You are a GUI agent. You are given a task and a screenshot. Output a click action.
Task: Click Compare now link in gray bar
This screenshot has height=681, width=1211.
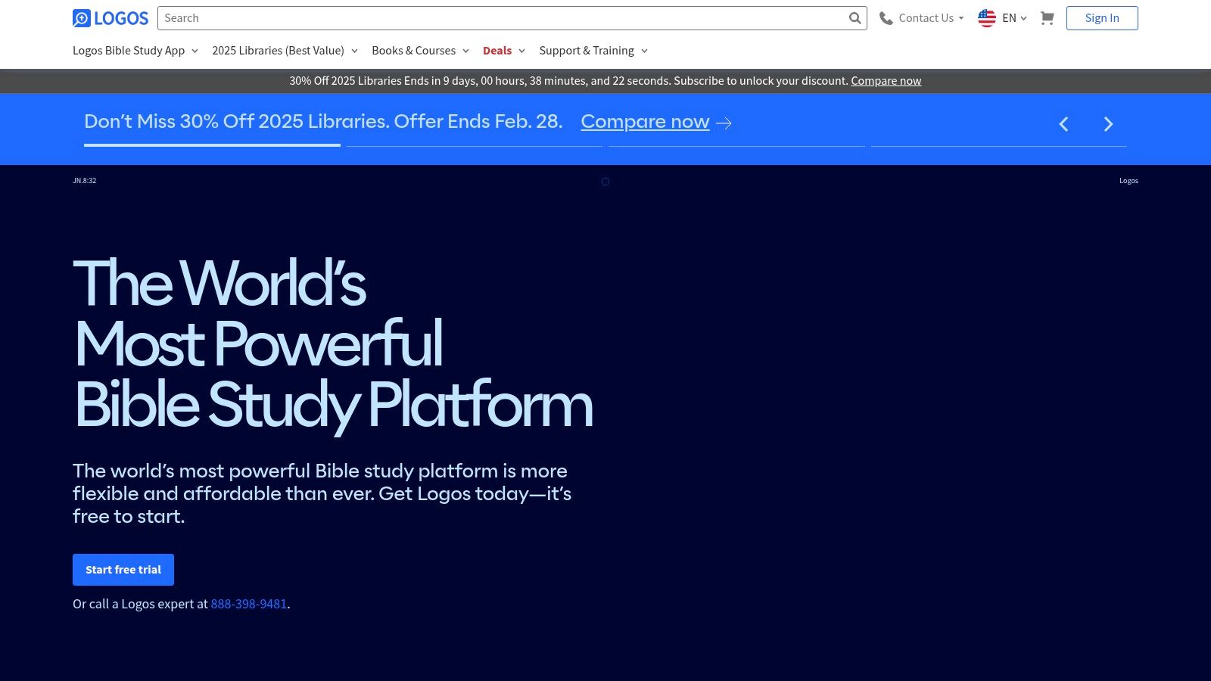click(886, 81)
